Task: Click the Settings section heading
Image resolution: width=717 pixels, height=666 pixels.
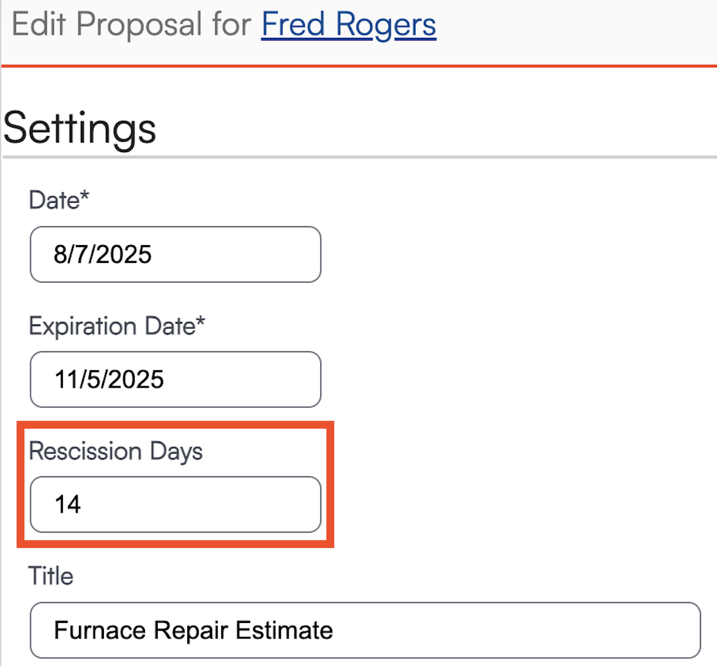Action: click(80, 128)
